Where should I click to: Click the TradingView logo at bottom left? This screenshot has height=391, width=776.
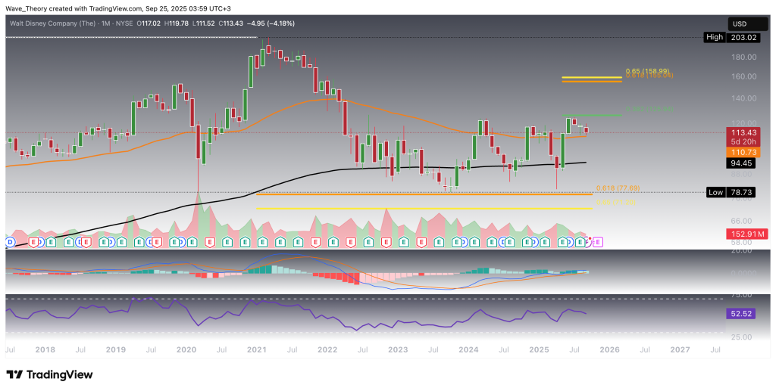(49, 374)
